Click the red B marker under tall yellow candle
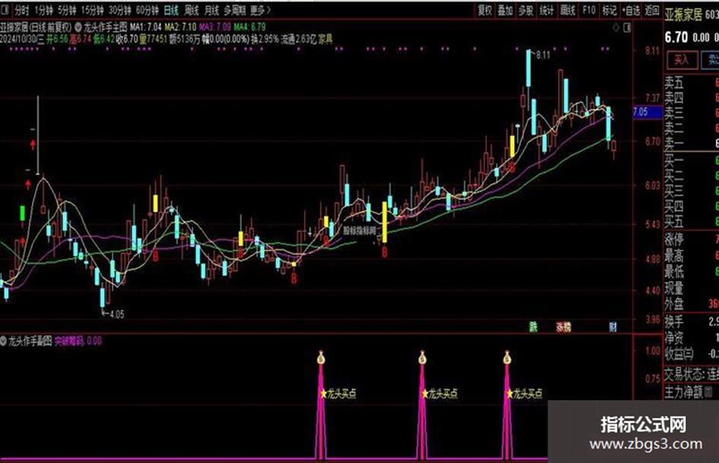719x463 pixels. 384,252
